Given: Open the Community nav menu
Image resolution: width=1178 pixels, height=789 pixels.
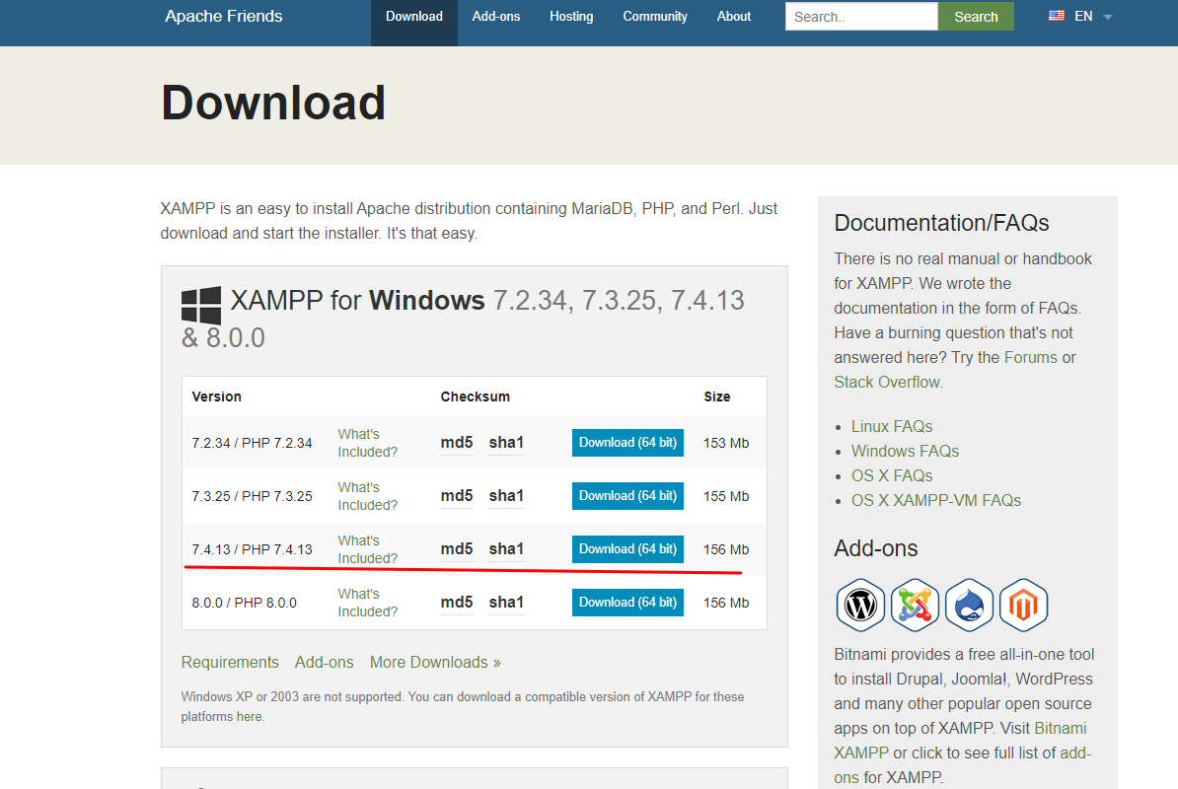Looking at the screenshot, I should (x=654, y=17).
